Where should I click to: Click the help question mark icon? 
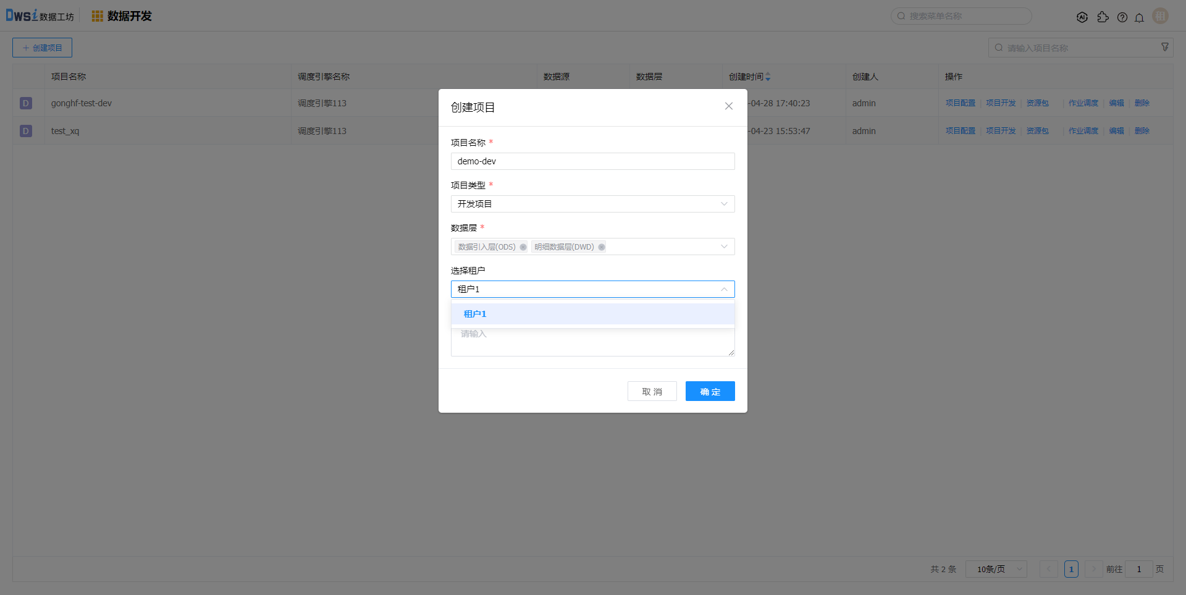point(1122,17)
